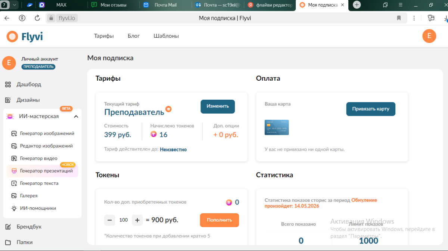This screenshot has width=448, height=251.
Task: Open ИИ-помощники in the sidebar
Action: tap(38, 208)
